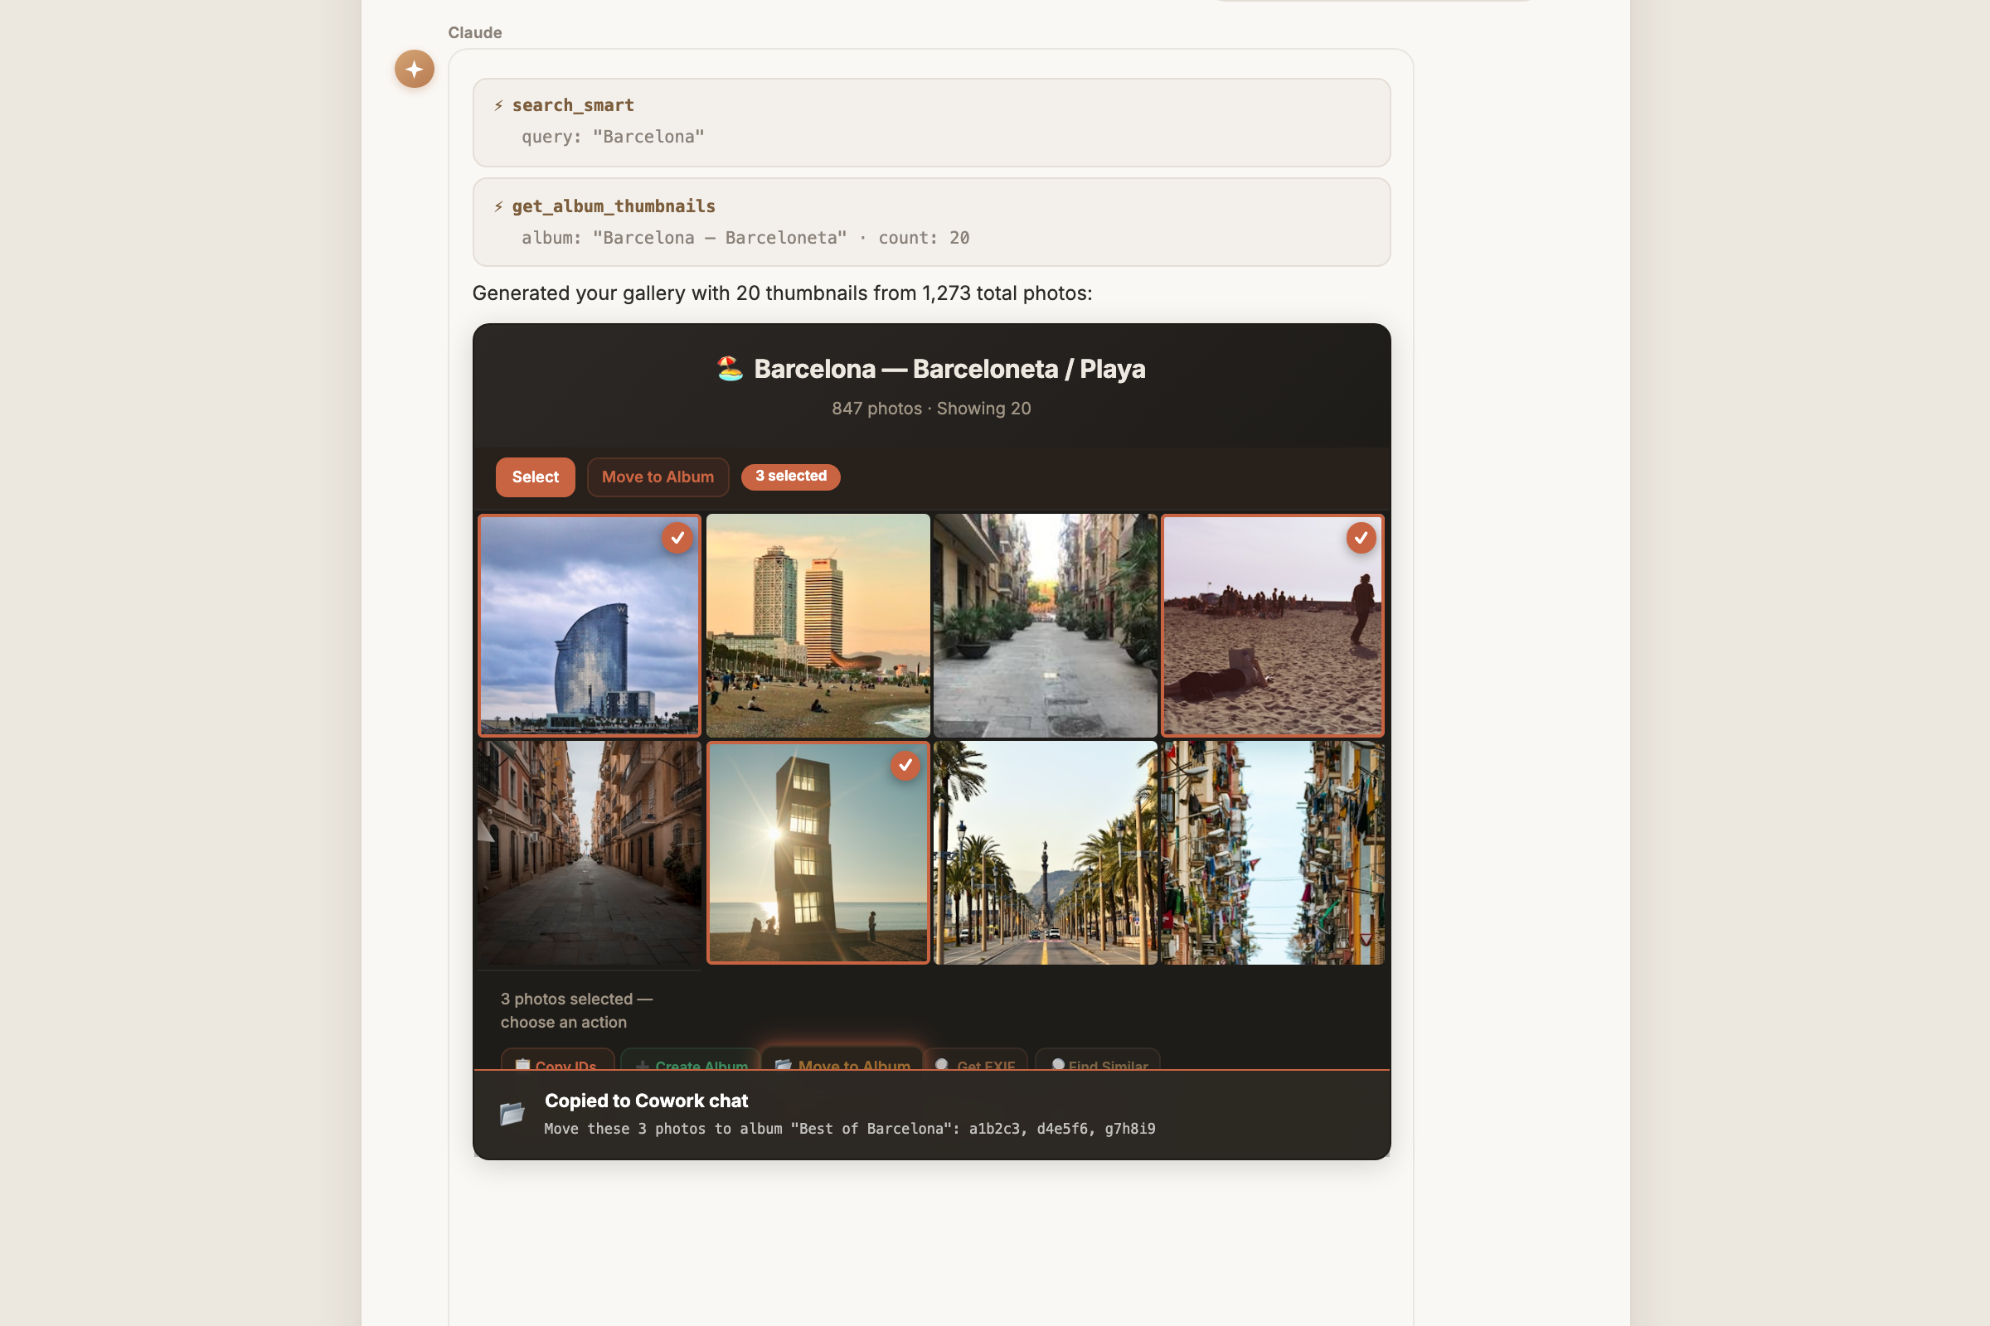This screenshot has width=1990, height=1326.
Task: Click the Move to Album button in the bottom action bar
Action: tap(842, 1062)
